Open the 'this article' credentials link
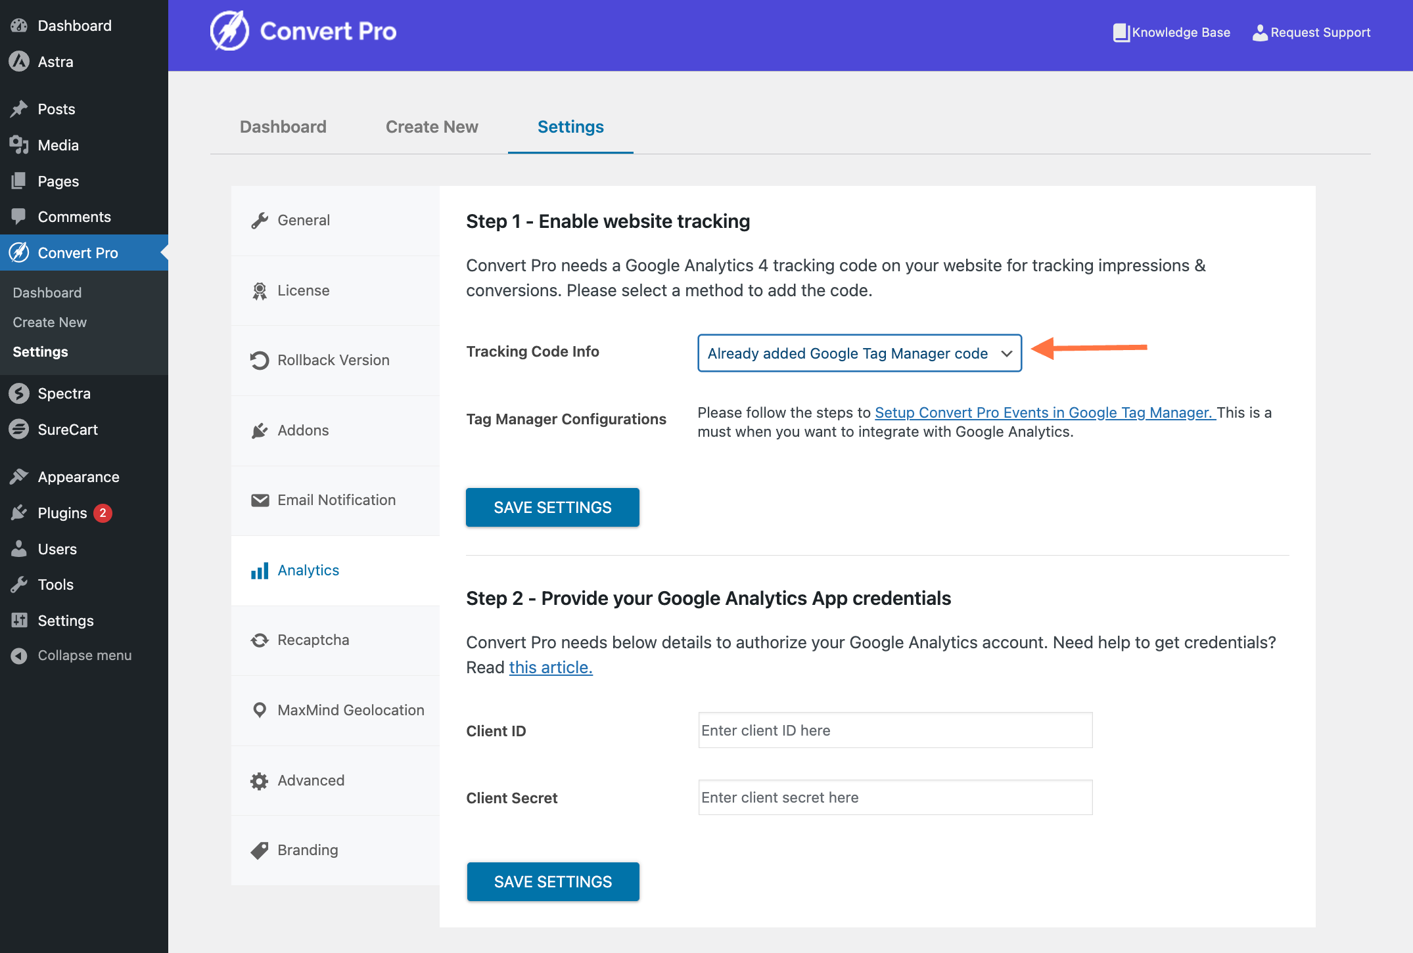 (551, 667)
